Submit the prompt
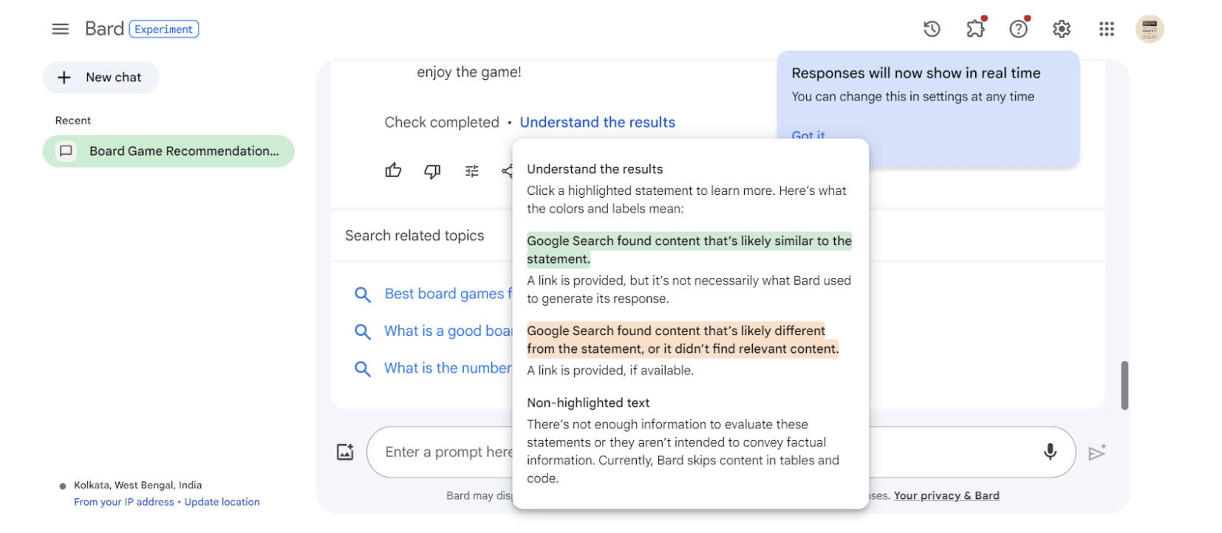Viewport: 1222px width, 533px height. [1098, 452]
